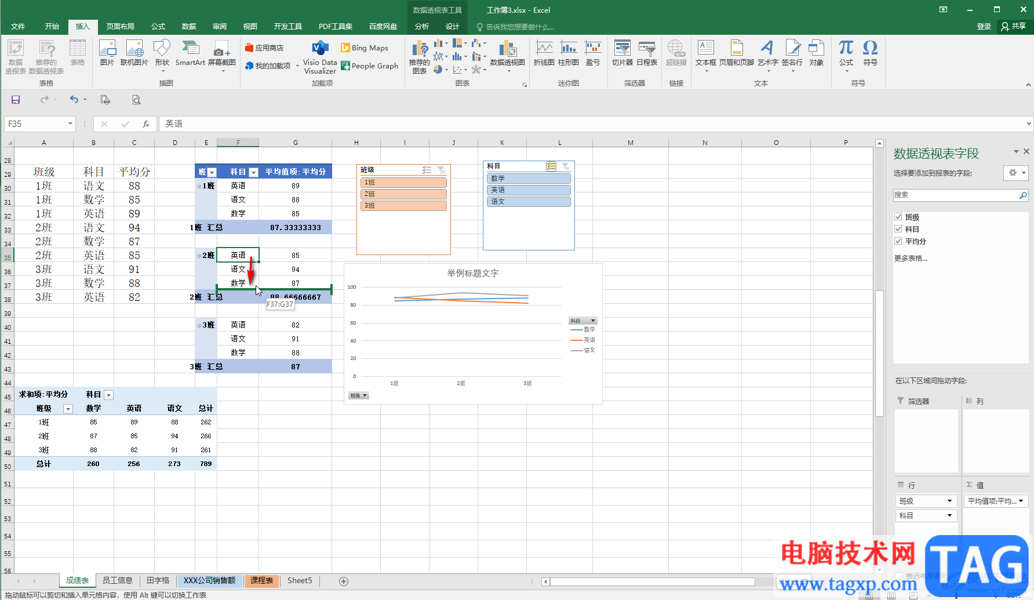The width and height of the screenshot is (1034, 600).
Task: Open the 科目 column filter in lower pivot
Action: coord(108,395)
